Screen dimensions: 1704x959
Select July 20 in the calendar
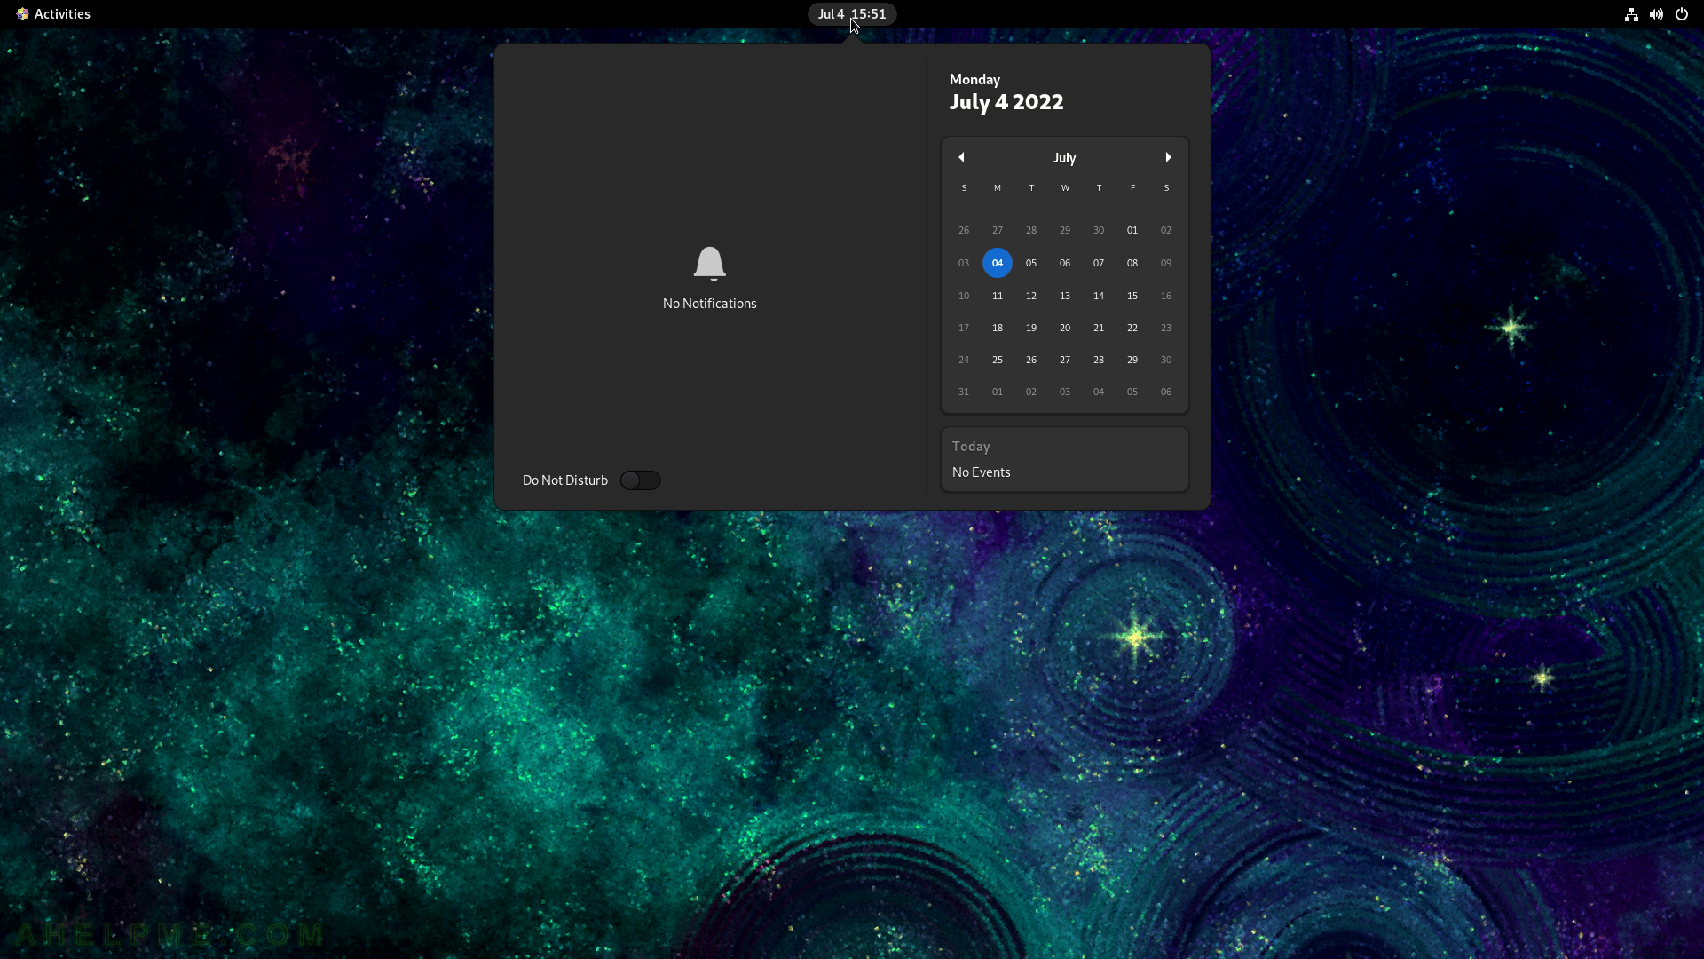pyautogui.click(x=1065, y=328)
